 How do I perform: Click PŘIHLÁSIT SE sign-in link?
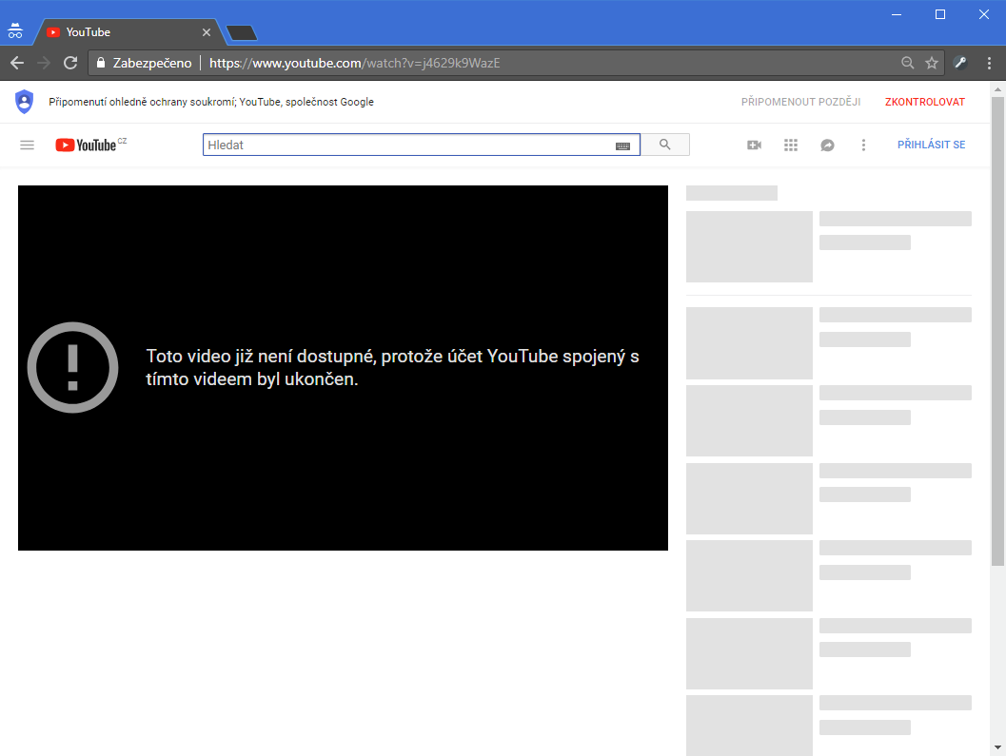[931, 145]
